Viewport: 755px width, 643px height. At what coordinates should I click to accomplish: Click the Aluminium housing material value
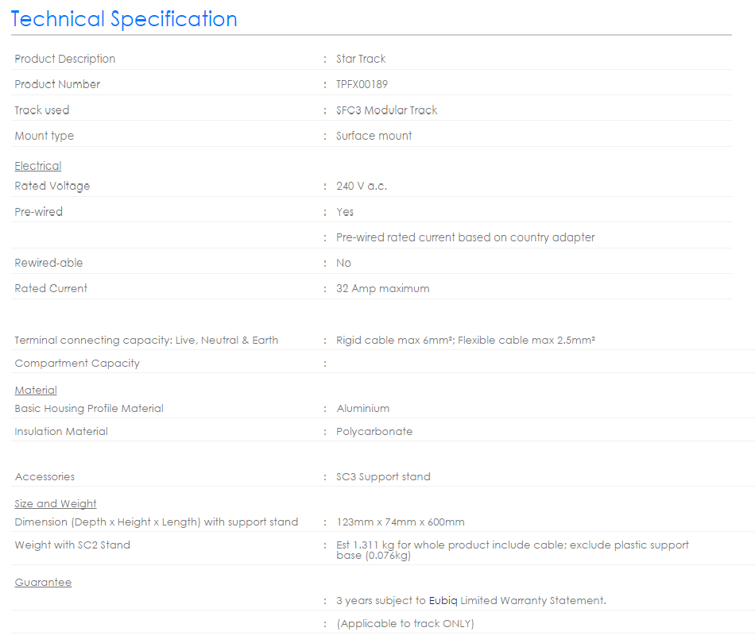click(363, 408)
